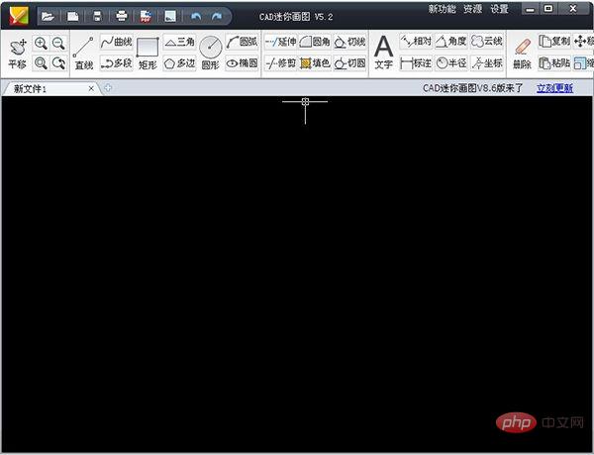Activate the zoom window magnifier tool

coord(41,62)
